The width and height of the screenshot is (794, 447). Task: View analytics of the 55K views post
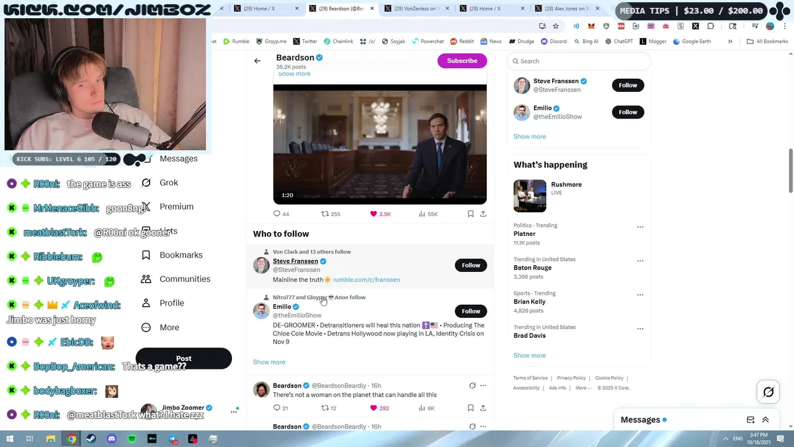click(428, 214)
